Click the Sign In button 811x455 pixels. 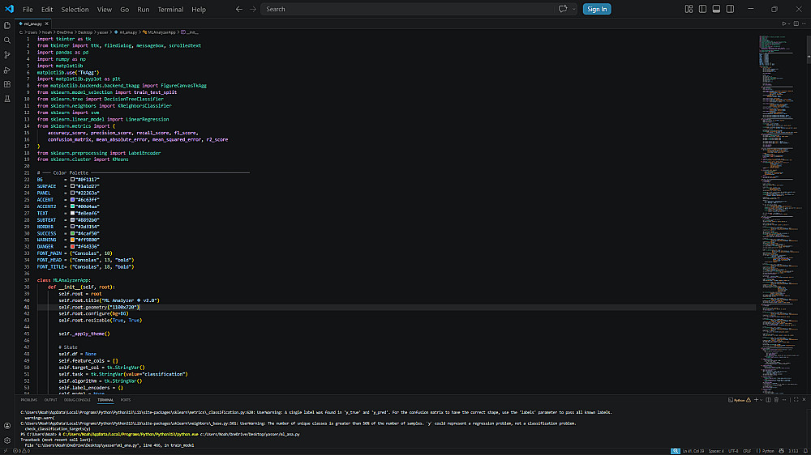pyautogui.click(x=597, y=9)
